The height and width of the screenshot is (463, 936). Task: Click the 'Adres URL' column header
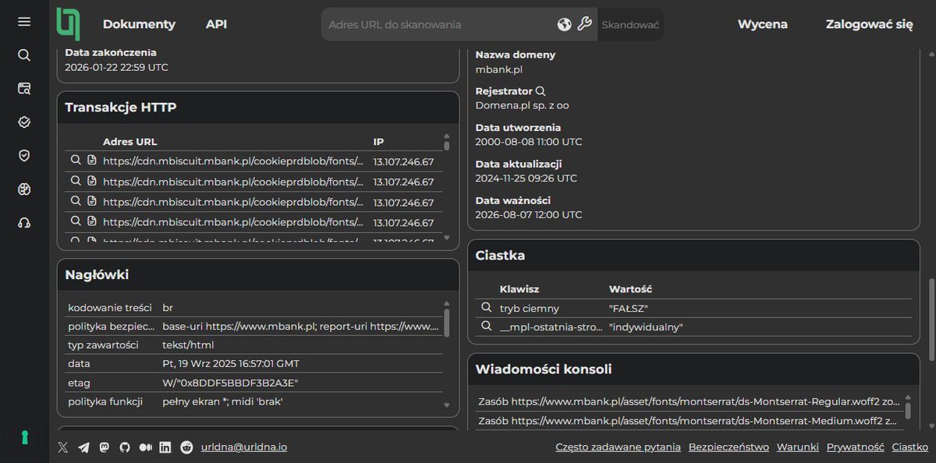[130, 142]
